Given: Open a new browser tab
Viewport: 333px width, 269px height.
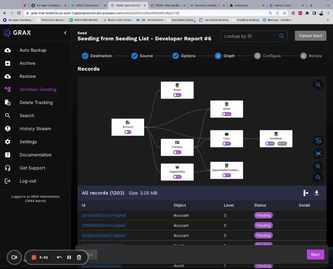Looking at the screenshot, I should click(x=311, y=5).
